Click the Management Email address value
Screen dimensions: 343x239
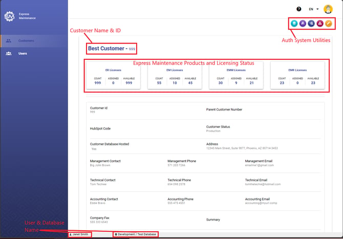click(259, 165)
